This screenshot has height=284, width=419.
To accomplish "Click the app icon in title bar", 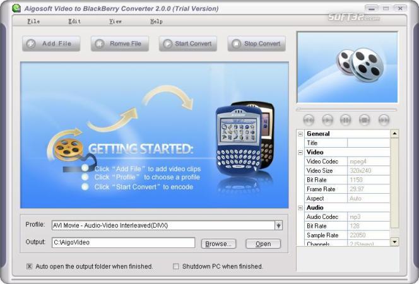I will [x=16, y=8].
